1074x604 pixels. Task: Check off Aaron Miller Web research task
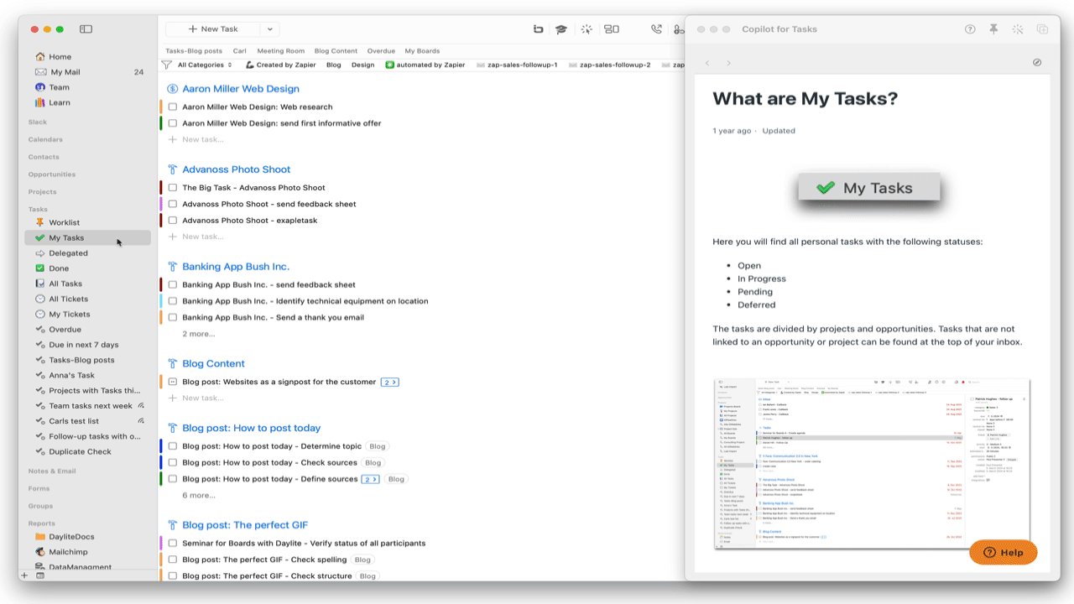click(x=173, y=107)
